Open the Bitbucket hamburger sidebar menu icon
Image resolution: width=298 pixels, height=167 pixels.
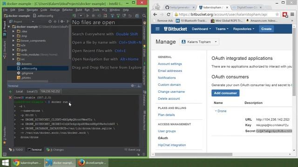[x=157, y=29]
